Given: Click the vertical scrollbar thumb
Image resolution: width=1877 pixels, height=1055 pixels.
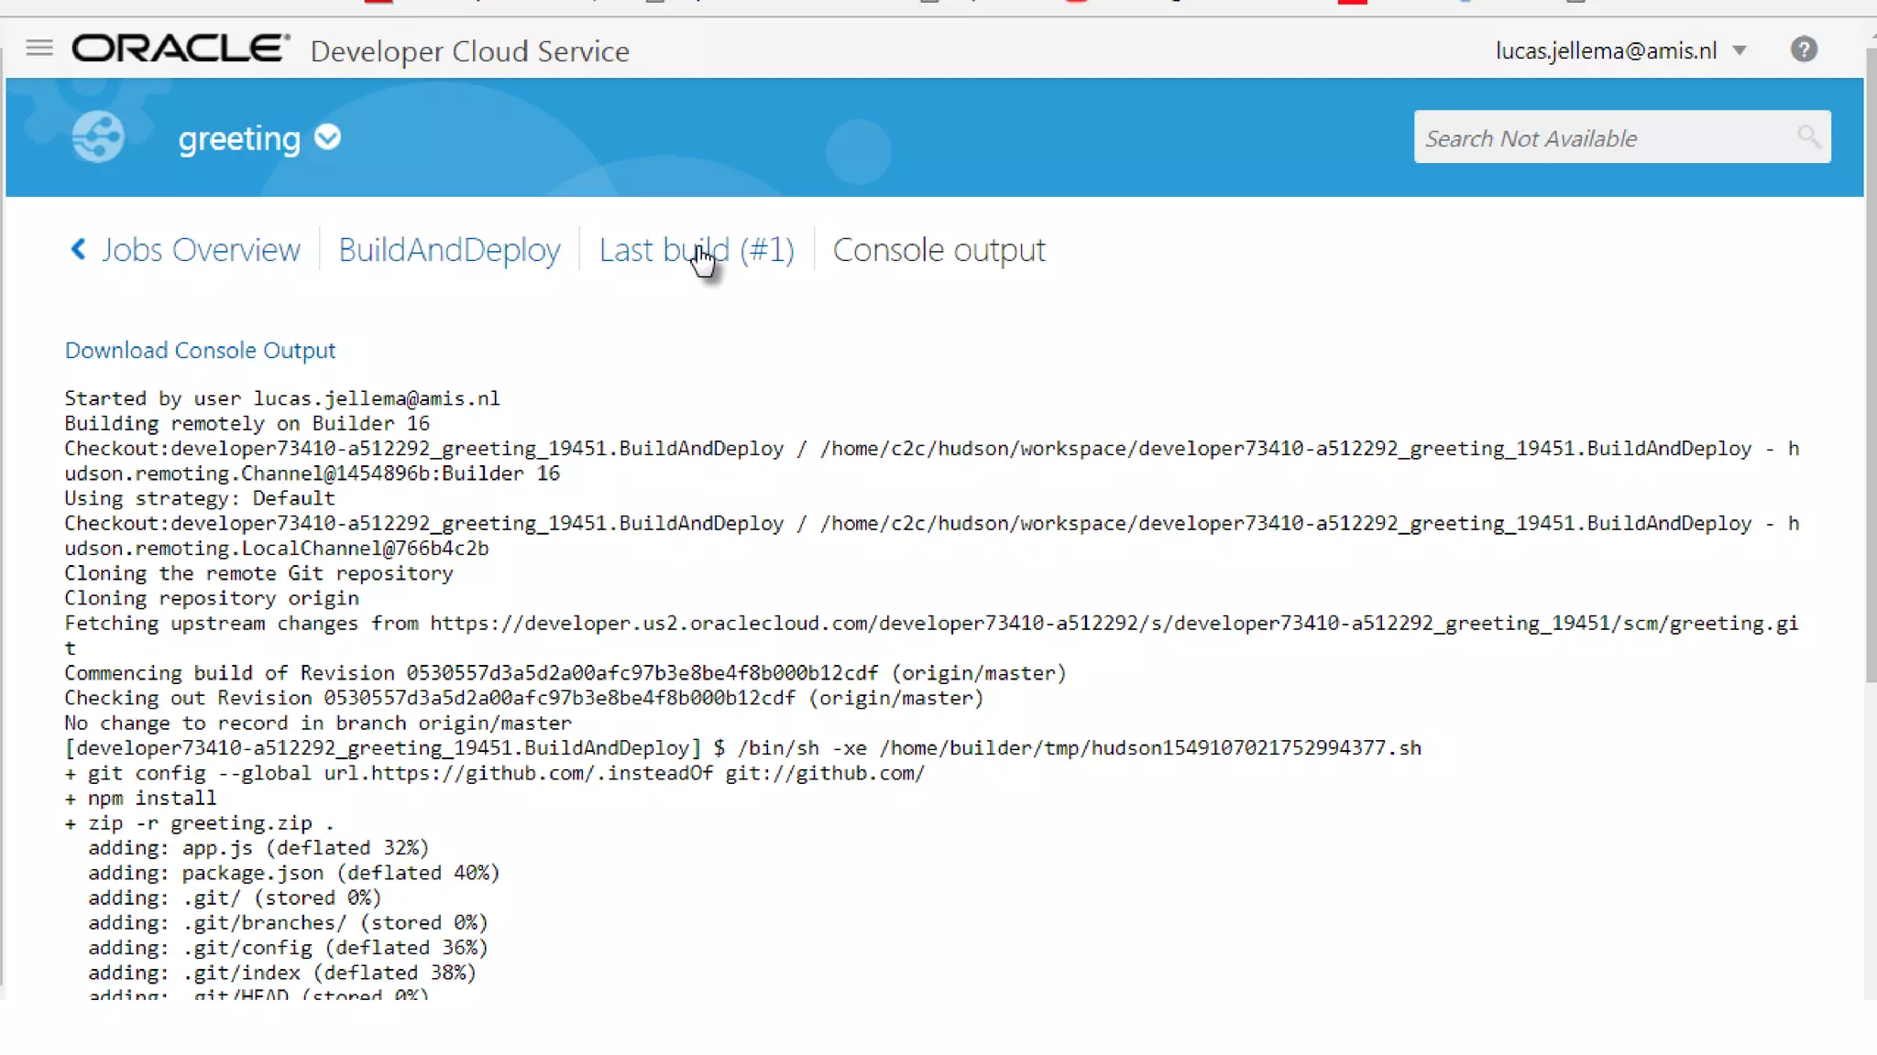Looking at the screenshot, I should click(x=1871, y=366).
